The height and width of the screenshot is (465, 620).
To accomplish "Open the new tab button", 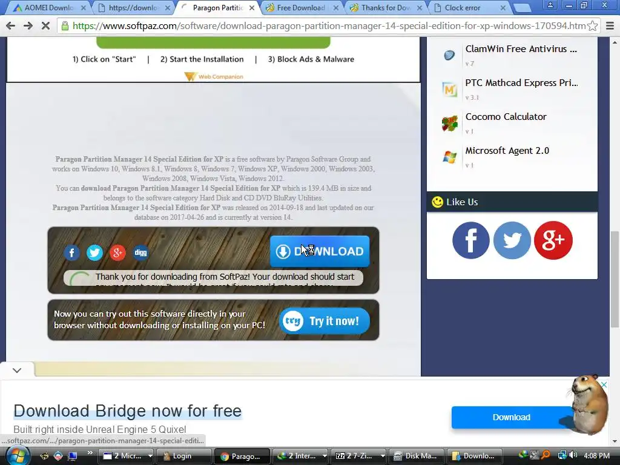I will pos(522,8).
